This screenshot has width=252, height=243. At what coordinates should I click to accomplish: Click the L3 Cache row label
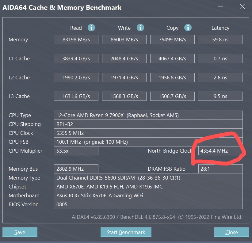click(19, 96)
